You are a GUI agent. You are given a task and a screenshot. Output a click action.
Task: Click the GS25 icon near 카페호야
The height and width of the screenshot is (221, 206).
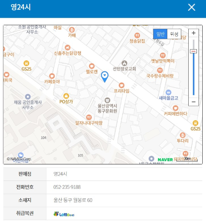click(26, 63)
